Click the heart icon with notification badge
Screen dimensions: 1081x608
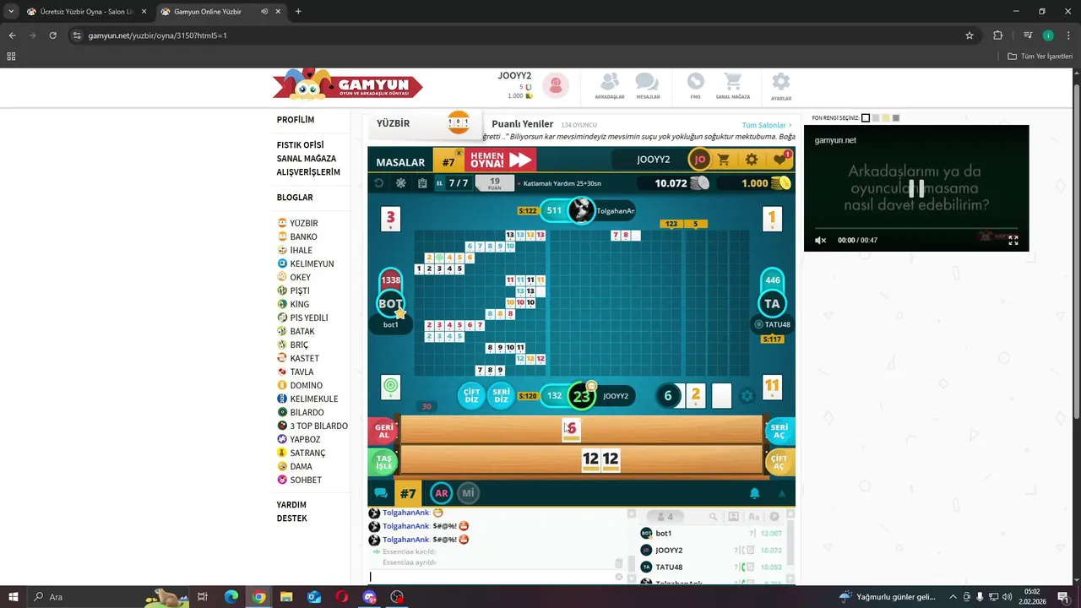pyautogui.click(x=780, y=160)
